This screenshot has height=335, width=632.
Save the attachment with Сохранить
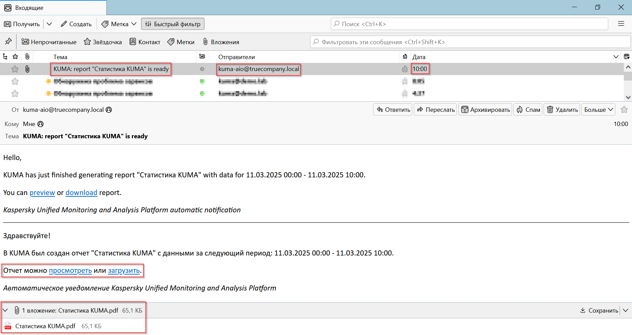coord(599,310)
